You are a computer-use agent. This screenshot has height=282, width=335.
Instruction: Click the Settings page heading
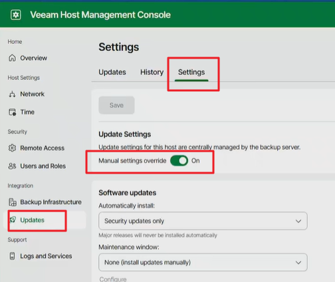coord(119,47)
